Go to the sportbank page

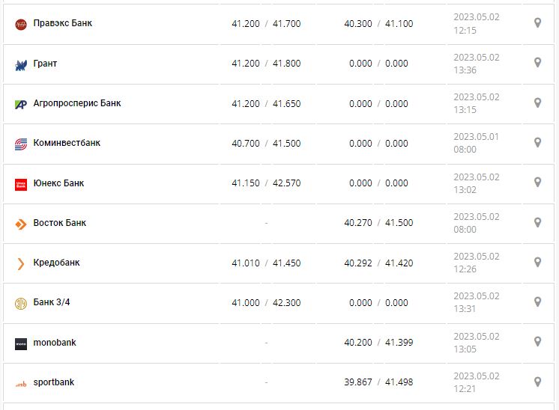(53, 382)
